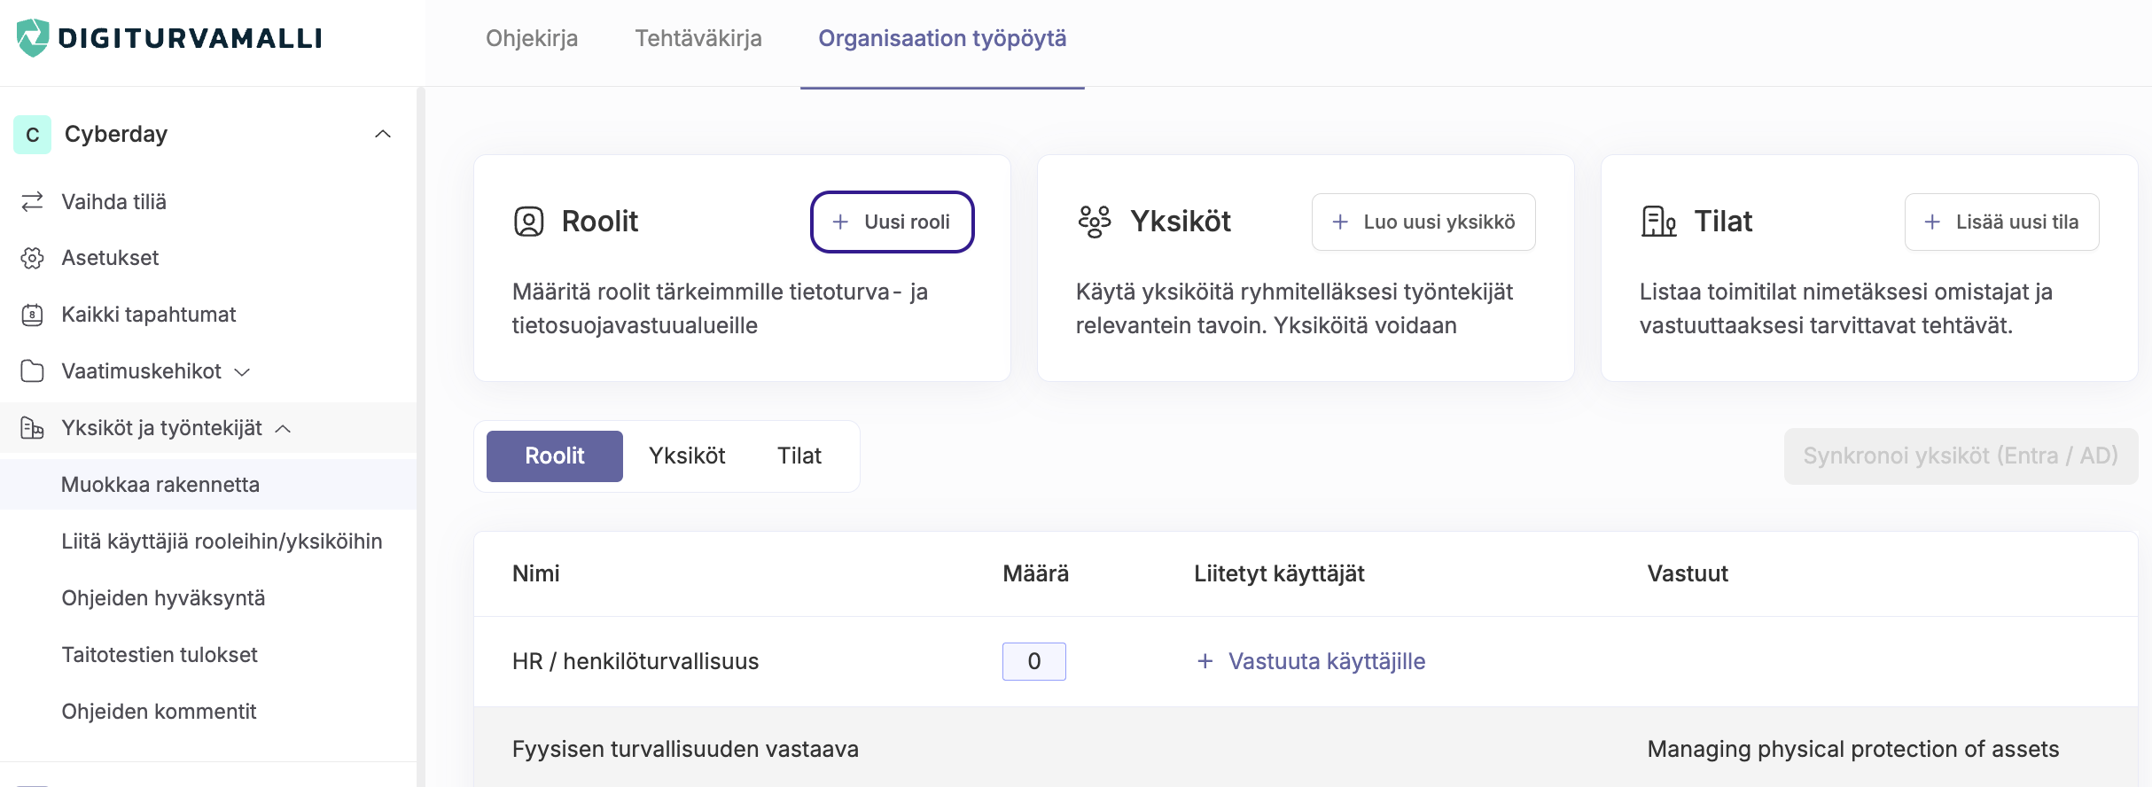The width and height of the screenshot is (2152, 787).
Task: Click HR / henkilöturvallisuus role name
Action: 635,661
